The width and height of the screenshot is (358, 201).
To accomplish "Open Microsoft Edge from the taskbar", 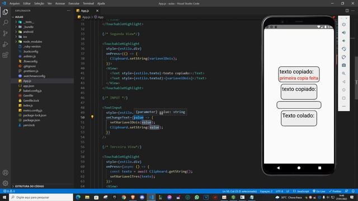I will tap(78, 197).
